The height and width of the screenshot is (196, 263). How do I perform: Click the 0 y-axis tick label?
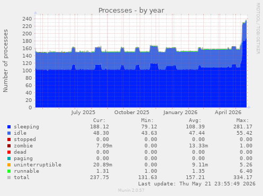30,108
